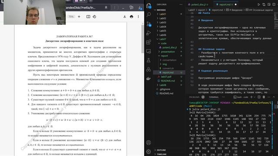Click the Введение heading line in editor
The image size is (278, 156).
pos(205,20)
